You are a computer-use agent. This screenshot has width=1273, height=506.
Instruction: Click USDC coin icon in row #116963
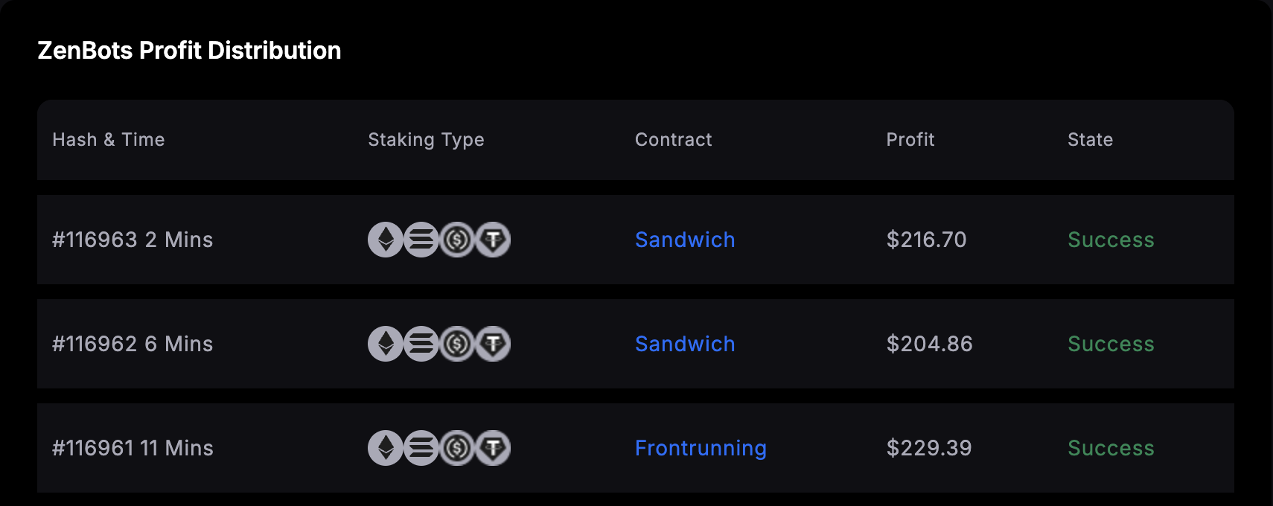[457, 240]
